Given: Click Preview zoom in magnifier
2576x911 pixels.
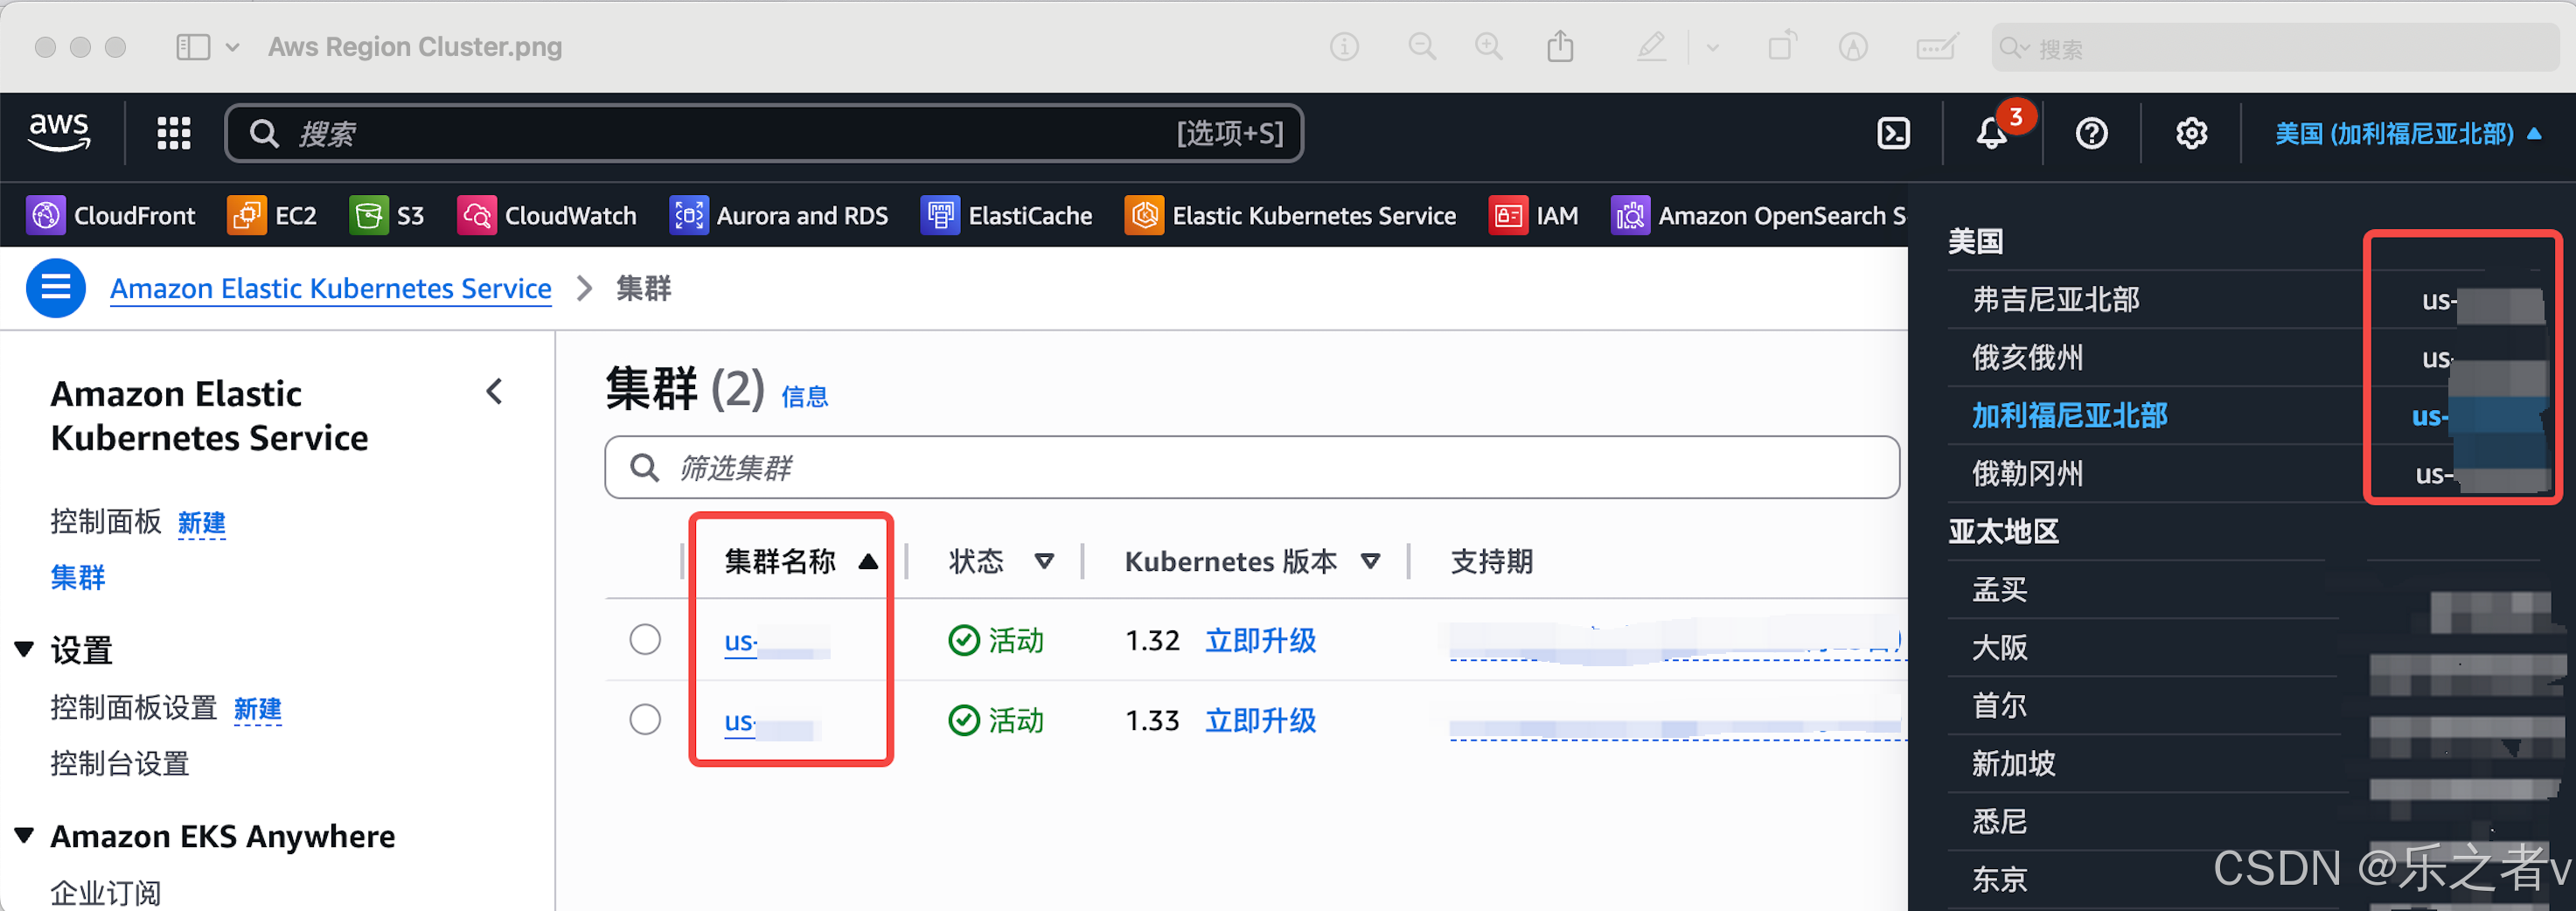Looking at the screenshot, I should (x=1489, y=47).
